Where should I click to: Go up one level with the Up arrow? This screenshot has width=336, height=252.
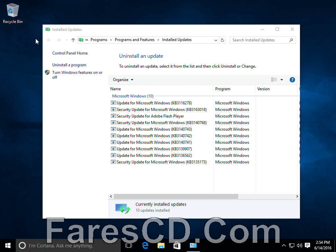click(x=73, y=40)
